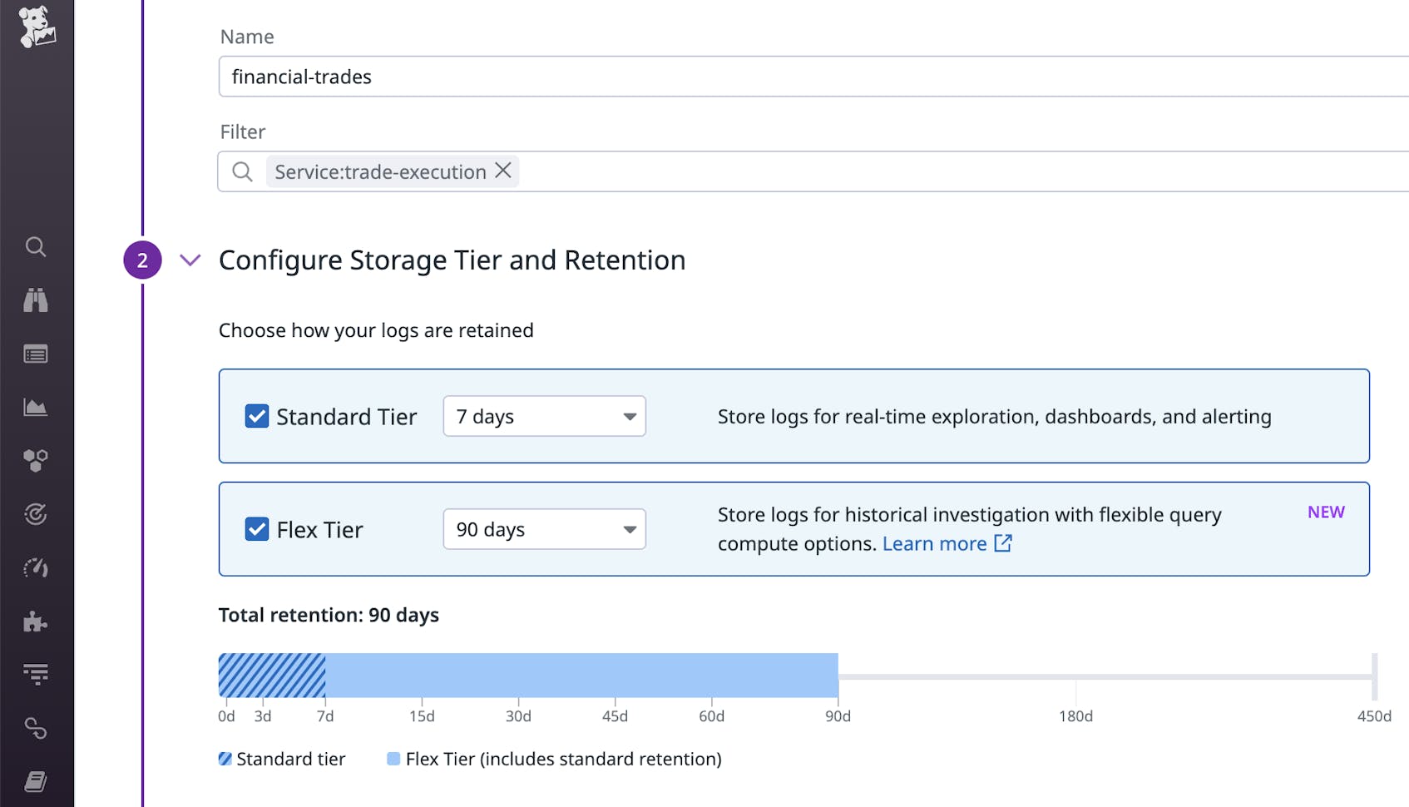Open Notebooks via the book icon

(x=37, y=781)
